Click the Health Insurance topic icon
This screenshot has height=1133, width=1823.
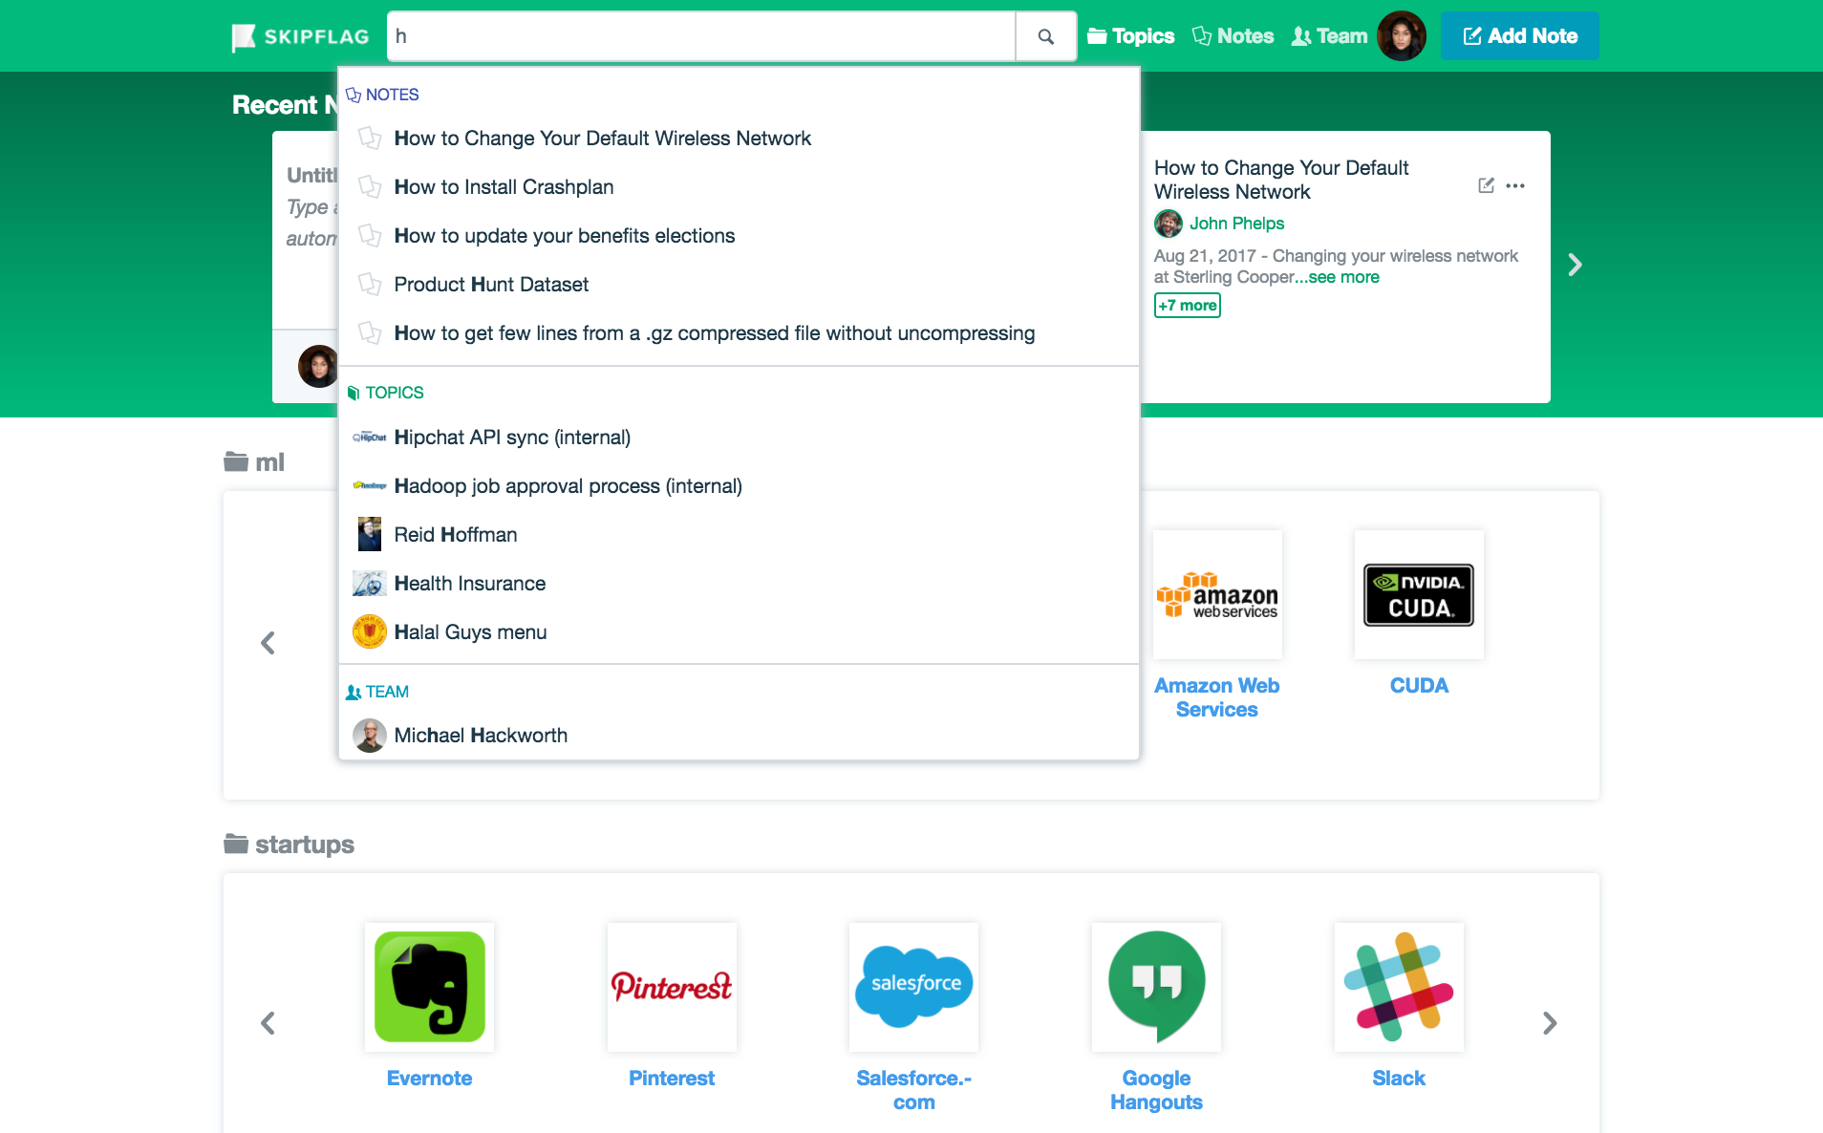[x=370, y=584]
